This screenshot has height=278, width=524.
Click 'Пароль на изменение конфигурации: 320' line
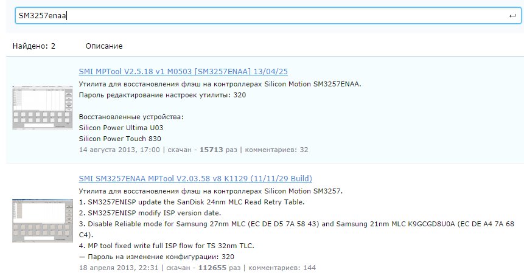156,257
